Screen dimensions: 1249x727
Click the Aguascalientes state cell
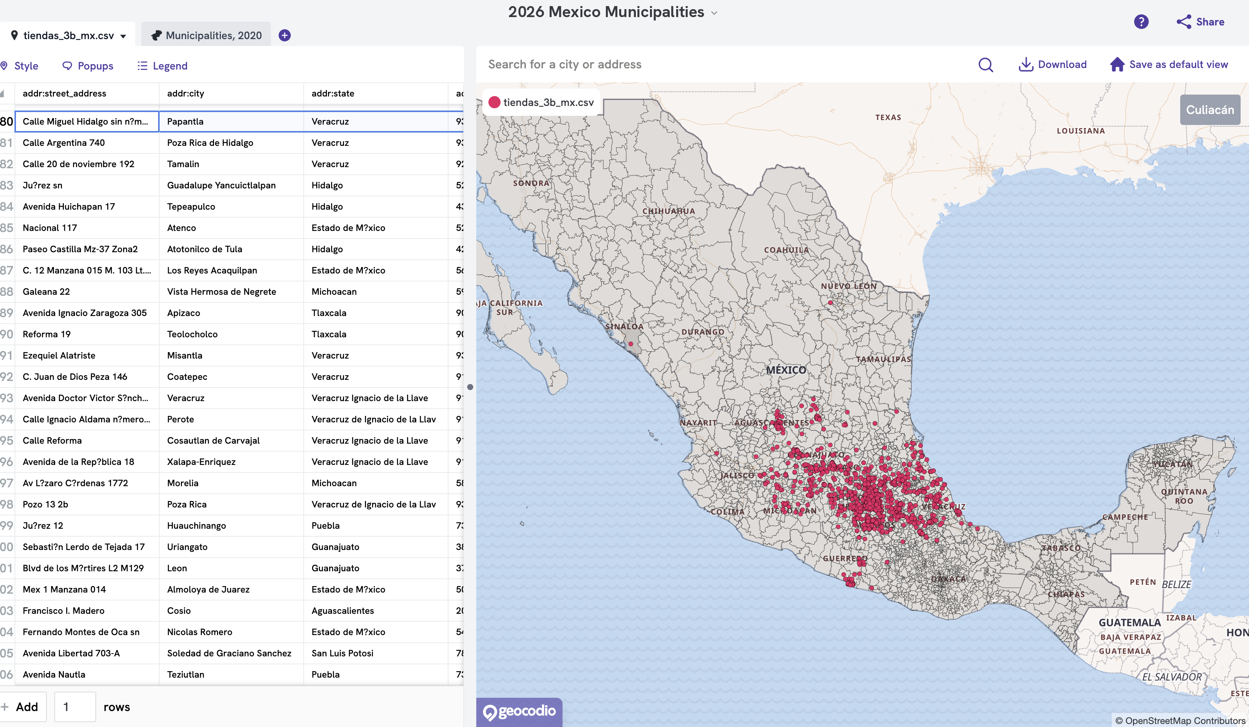[376, 611]
